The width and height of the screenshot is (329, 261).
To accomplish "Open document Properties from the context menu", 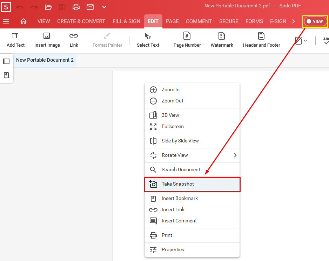I will [x=192, y=249].
